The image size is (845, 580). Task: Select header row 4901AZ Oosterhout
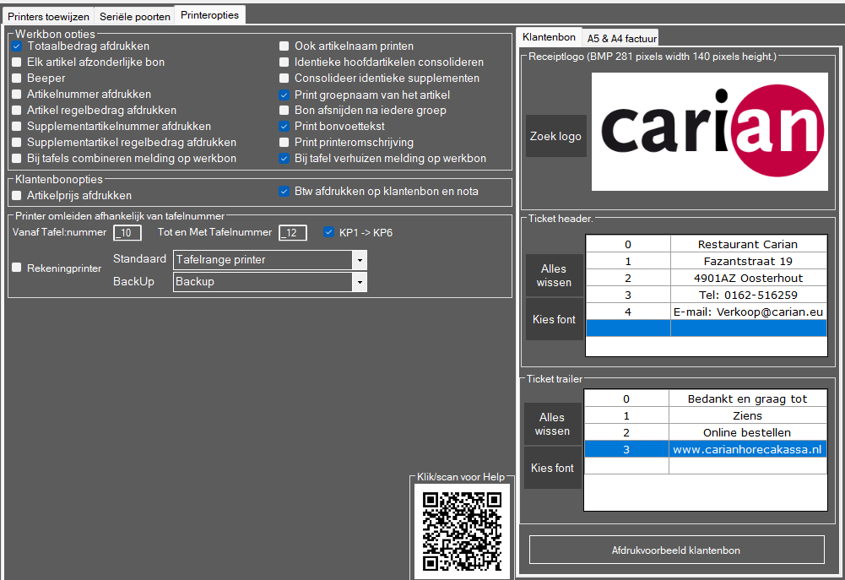[x=706, y=278]
